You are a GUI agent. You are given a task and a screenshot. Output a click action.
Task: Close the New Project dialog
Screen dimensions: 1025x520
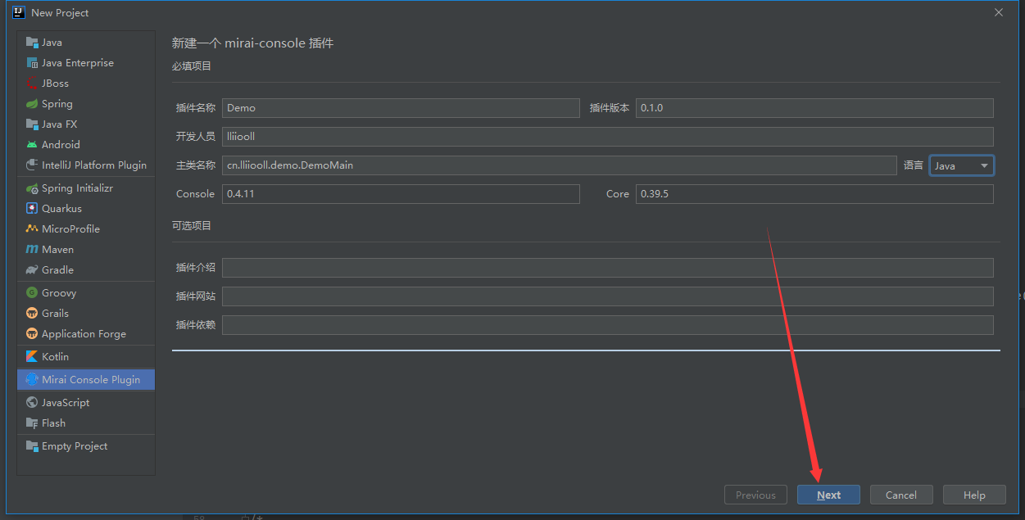999,12
